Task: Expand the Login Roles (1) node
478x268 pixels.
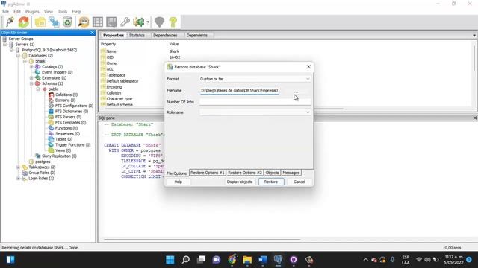Action: [18, 179]
